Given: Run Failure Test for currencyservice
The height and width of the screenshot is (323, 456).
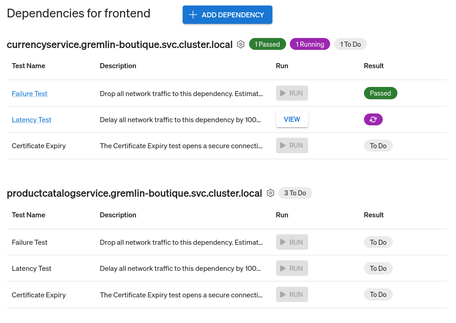Looking at the screenshot, I should (292, 93).
